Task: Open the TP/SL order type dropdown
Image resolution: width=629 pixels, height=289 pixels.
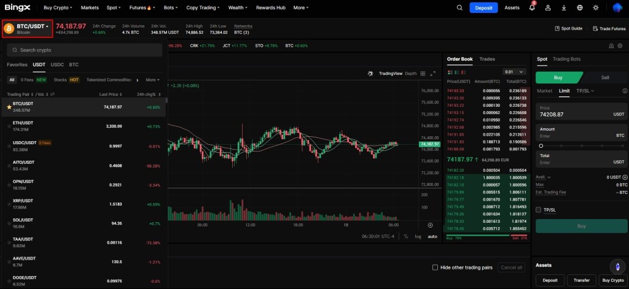Action: point(585,91)
